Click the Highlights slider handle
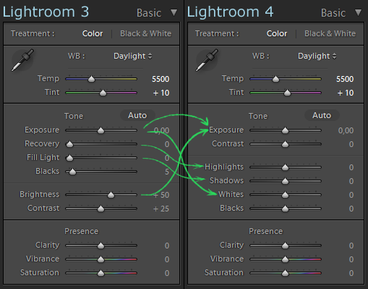The image size is (368, 289). [285, 167]
